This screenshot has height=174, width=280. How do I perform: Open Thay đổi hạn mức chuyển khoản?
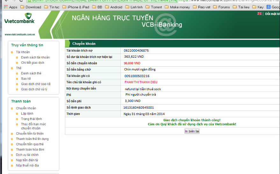point(33,126)
